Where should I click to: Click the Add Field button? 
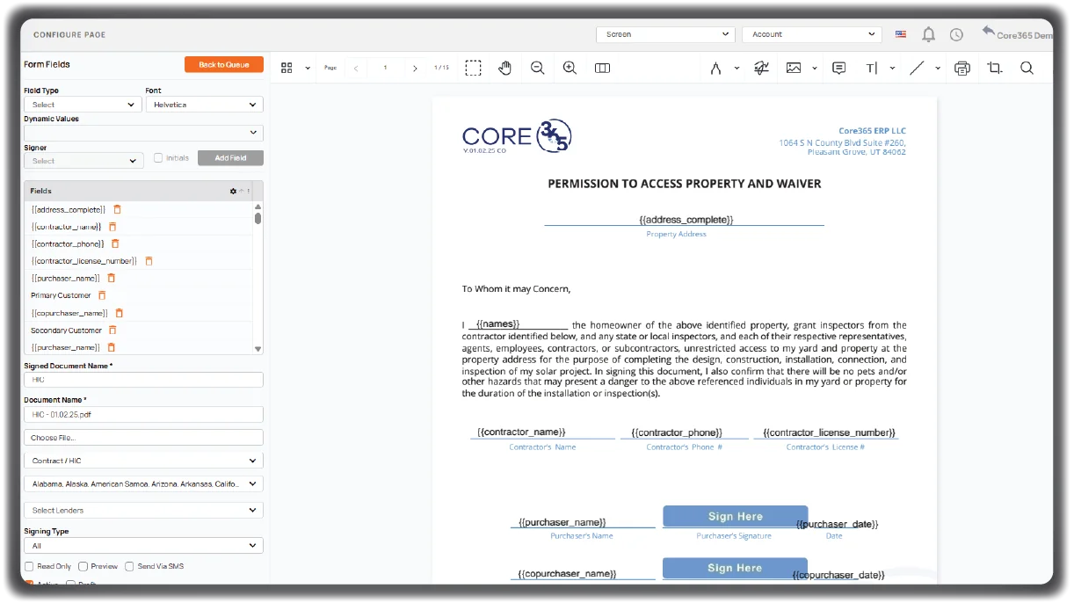230,158
